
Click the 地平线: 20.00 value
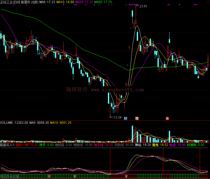[103, 145]
